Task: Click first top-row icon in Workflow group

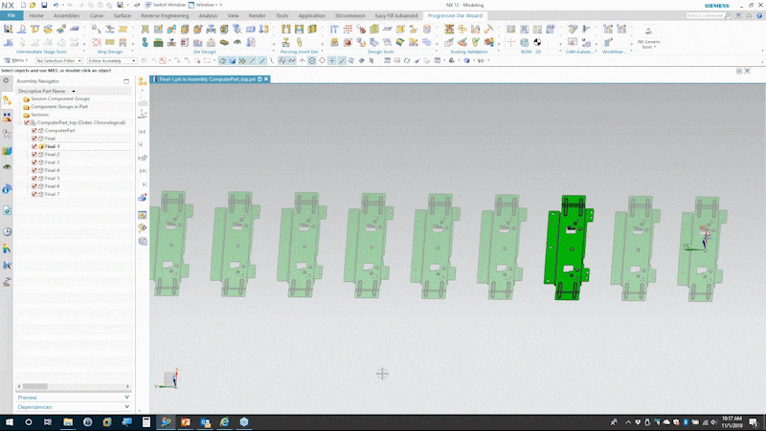Action: click(x=608, y=30)
